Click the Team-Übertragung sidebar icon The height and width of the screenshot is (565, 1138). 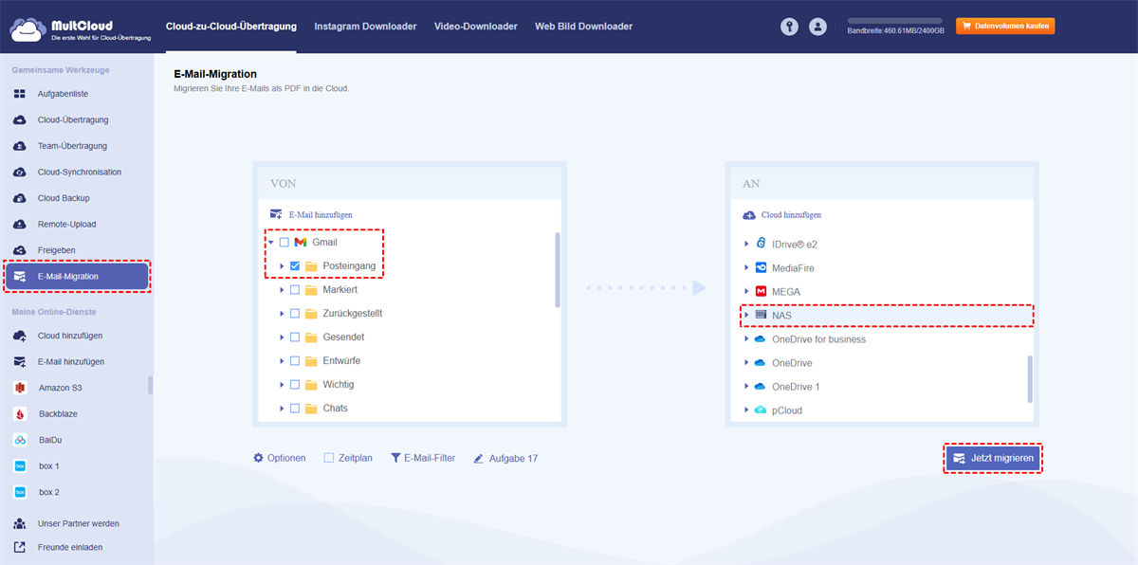click(20, 146)
